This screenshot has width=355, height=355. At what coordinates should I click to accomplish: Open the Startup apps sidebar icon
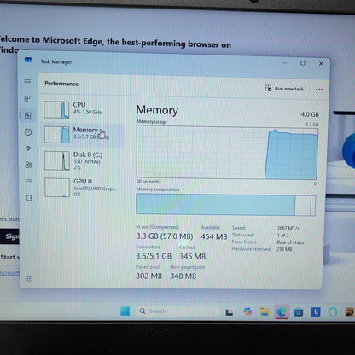tap(28, 148)
